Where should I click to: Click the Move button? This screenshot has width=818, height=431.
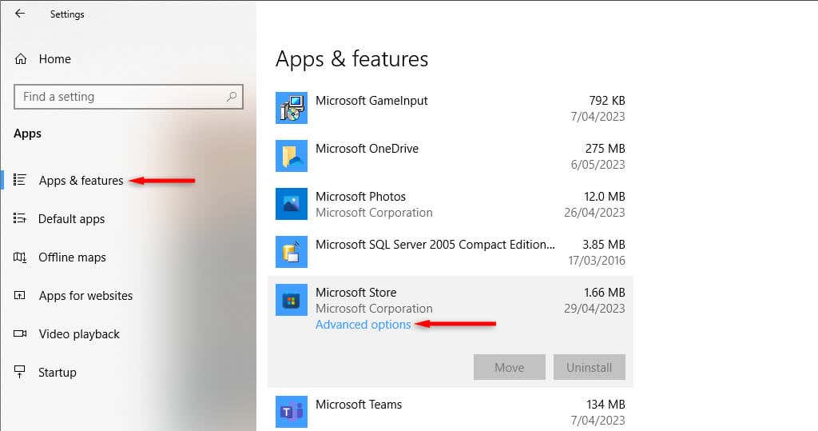coord(509,367)
